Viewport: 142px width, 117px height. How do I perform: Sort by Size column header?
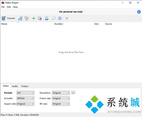[82, 24]
